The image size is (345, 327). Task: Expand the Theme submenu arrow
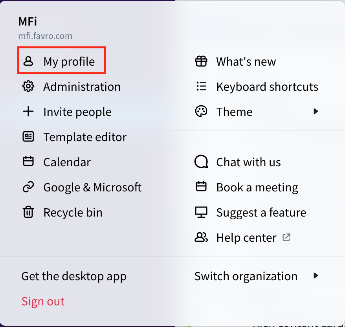point(316,112)
